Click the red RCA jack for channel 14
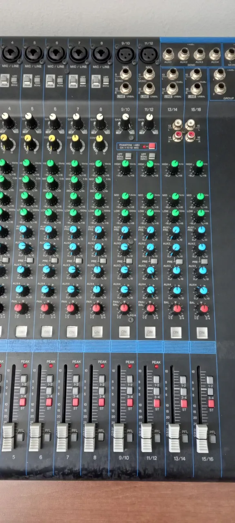This screenshot has width=235, height=523. (178, 136)
